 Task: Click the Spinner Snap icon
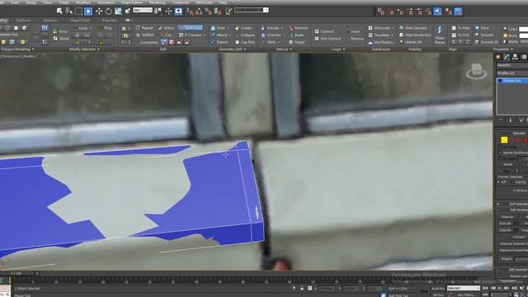click(x=218, y=12)
